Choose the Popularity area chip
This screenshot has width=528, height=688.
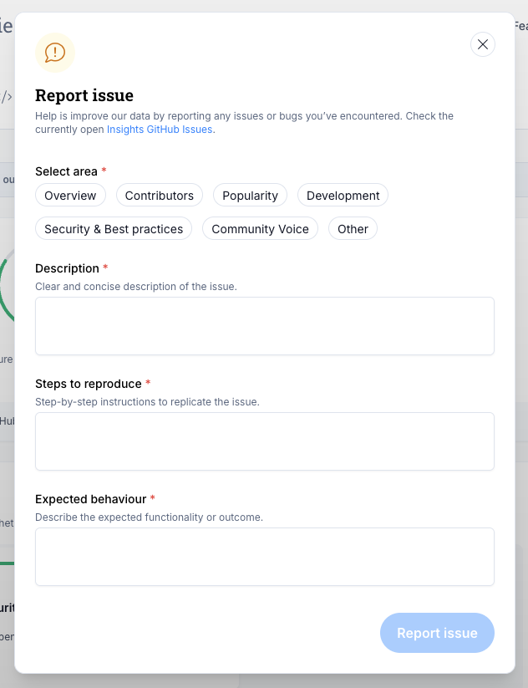point(250,196)
